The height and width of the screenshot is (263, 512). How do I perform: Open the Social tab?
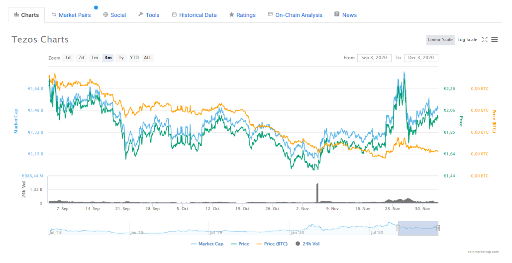click(x=114, y=15)
